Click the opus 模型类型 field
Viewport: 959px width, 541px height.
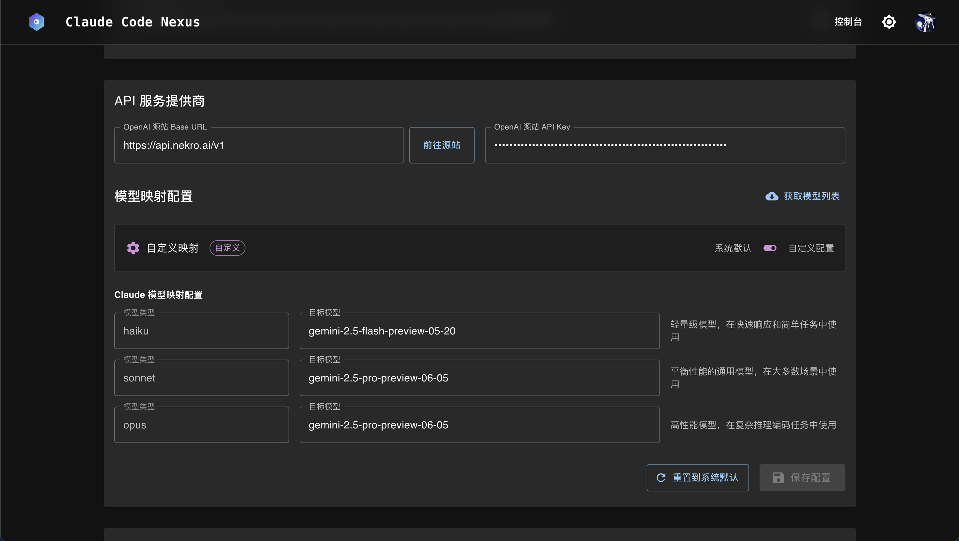click(202, 425)
